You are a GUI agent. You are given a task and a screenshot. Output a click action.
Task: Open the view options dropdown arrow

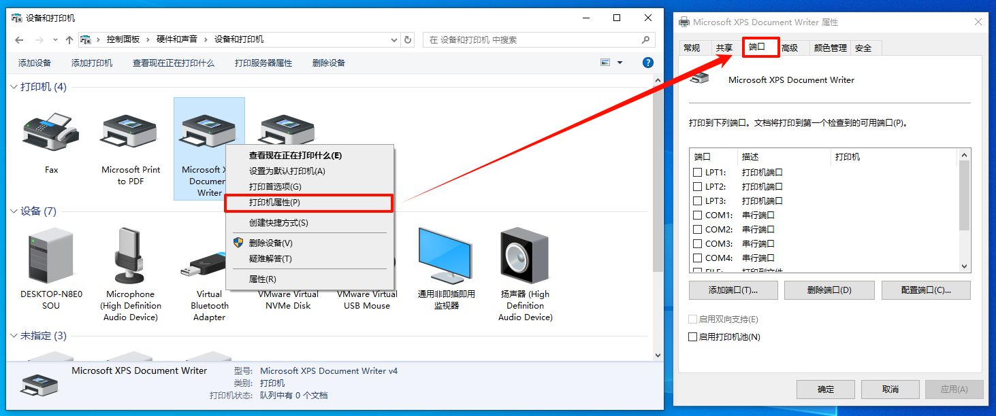(x=620, y=63)
